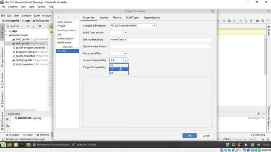Hide the Project panel with minus icon
Viewport: 271px width, 152px height.
click(x=45, y=26)
